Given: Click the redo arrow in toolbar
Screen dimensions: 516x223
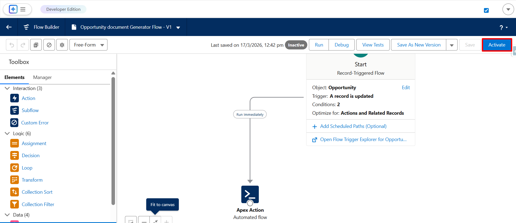Looking at the screenshot, I should [23, 45].
